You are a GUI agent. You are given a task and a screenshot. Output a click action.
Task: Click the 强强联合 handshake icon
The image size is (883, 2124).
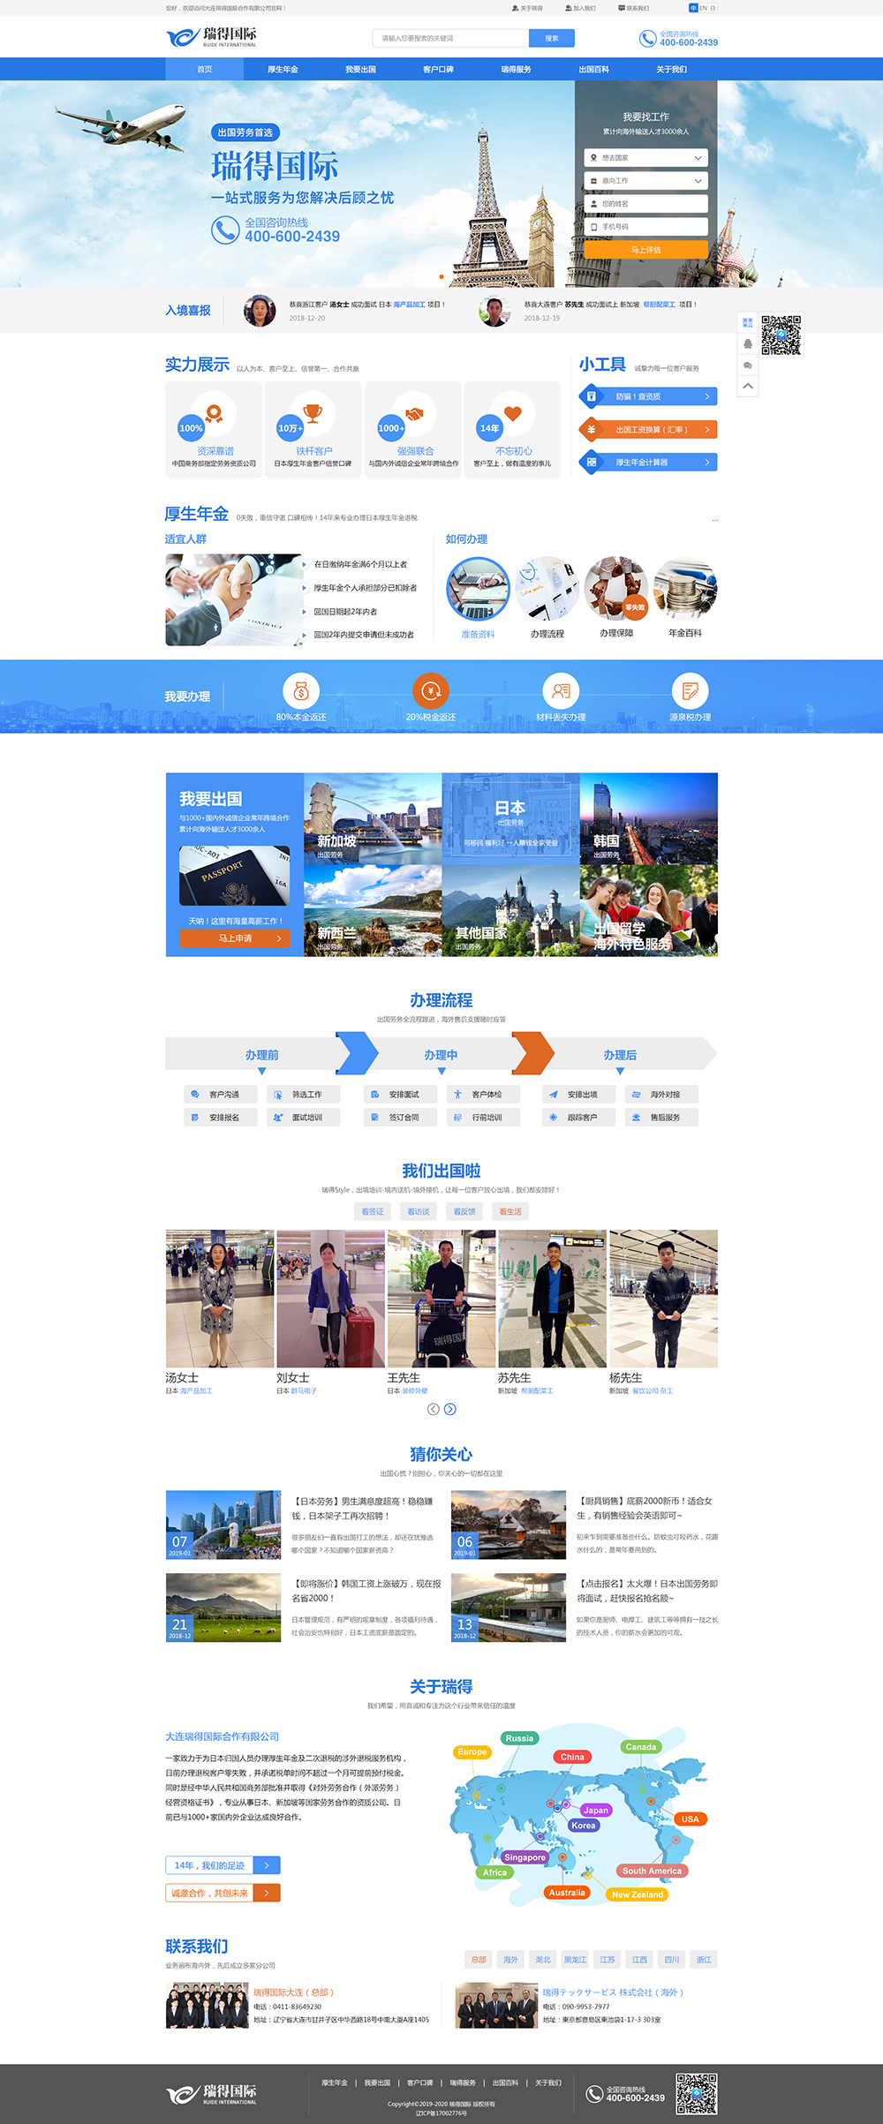413,413
